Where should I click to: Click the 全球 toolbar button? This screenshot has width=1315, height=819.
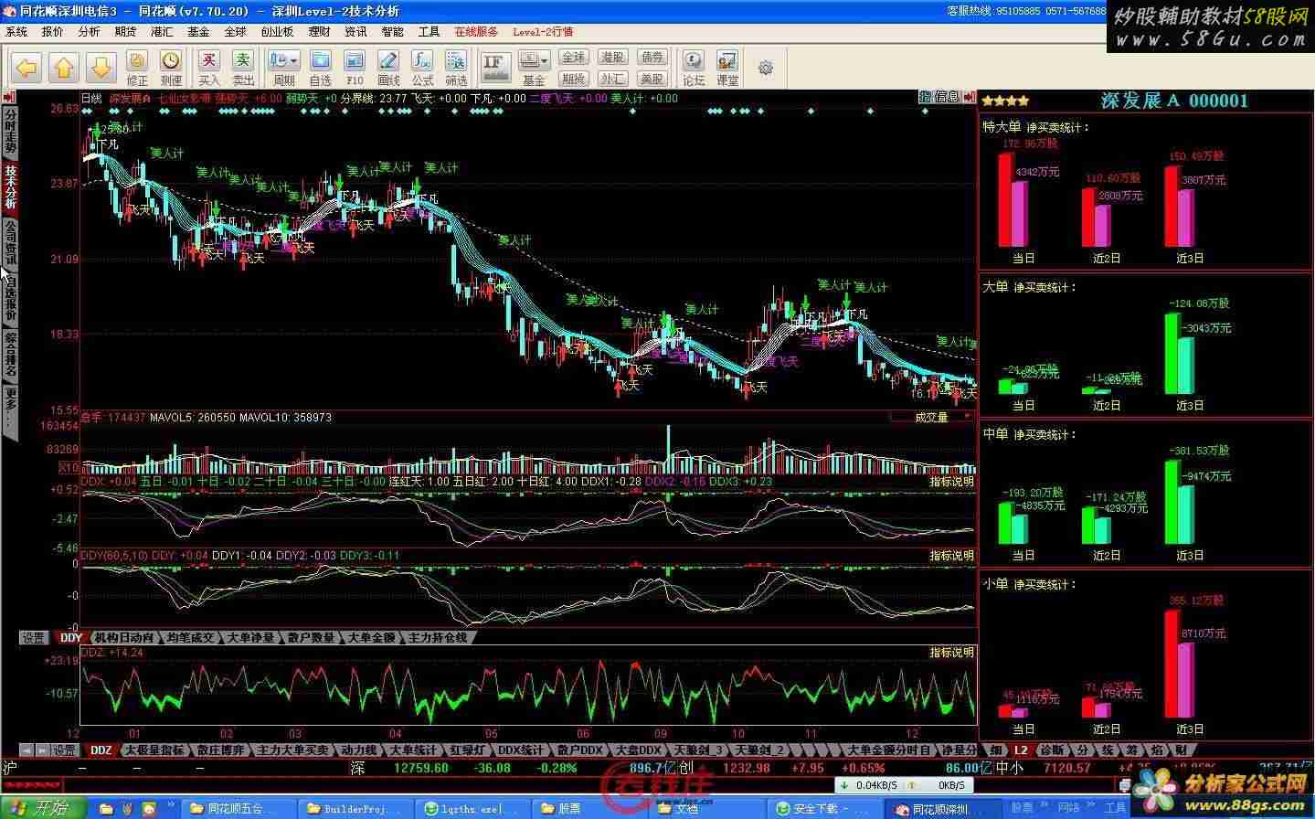tap(573, 58)
